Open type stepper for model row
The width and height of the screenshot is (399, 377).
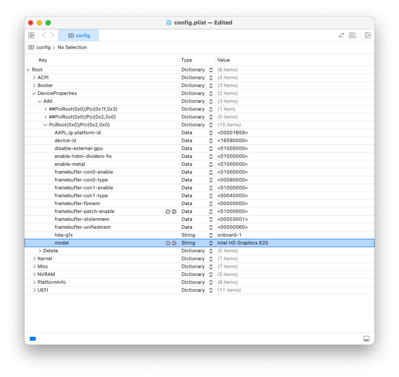(x=211, y=243)
